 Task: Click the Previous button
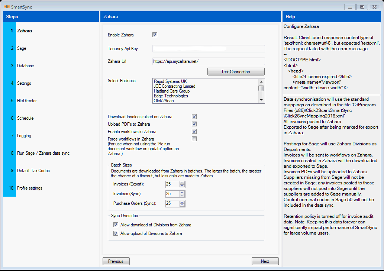click(x=116, y=261)
